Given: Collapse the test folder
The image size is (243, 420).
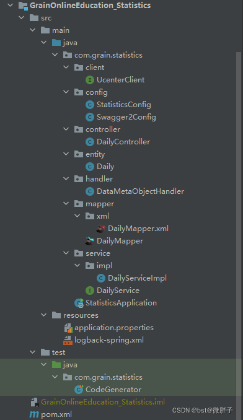Looking at the screenshot, I should (33, 352).
